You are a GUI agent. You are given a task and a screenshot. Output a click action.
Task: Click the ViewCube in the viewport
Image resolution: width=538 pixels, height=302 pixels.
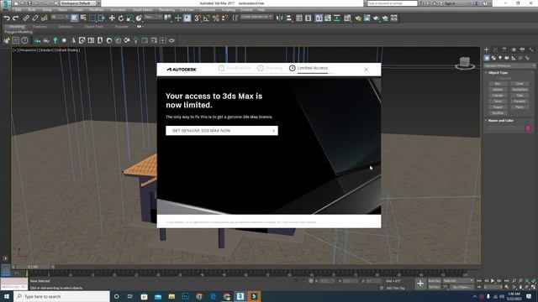click(x=465, y=63)
